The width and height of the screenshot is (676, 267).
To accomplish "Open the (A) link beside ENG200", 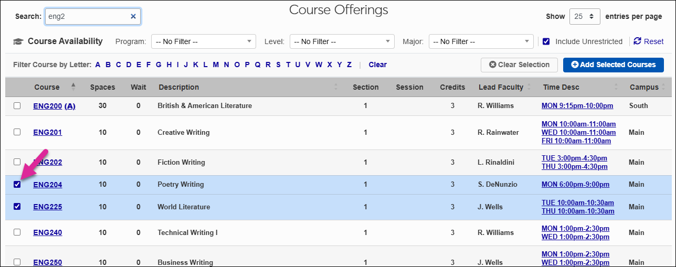I will [70, 106].
